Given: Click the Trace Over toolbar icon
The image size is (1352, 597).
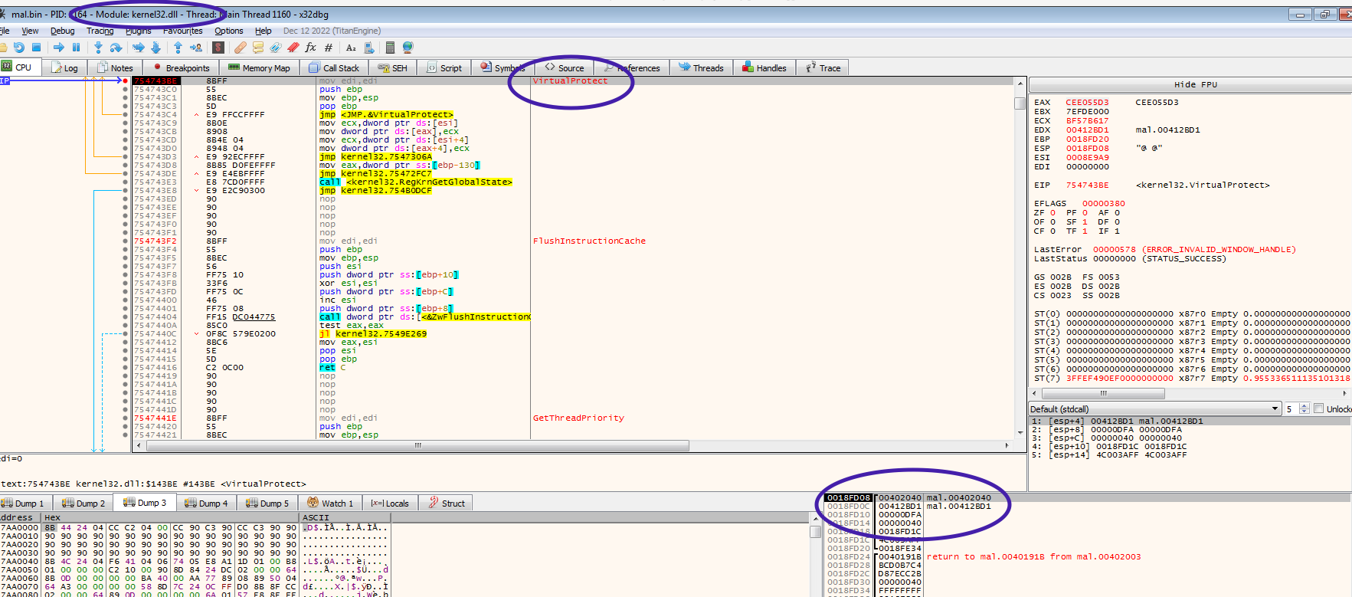Looking at the screenshot, I should click(x=155, y=48).
